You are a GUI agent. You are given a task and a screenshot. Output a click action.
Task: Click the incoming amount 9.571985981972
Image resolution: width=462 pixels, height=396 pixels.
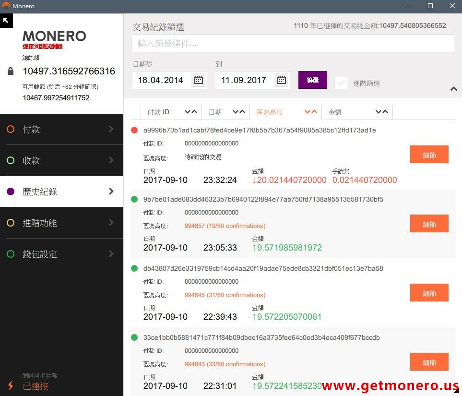point(287,248)
